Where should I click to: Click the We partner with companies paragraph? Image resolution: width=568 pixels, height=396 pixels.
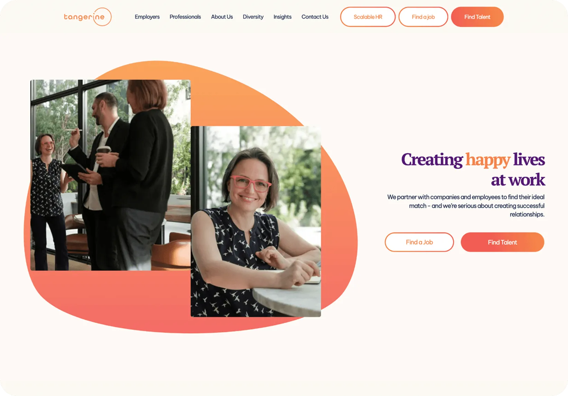point(466,206)
